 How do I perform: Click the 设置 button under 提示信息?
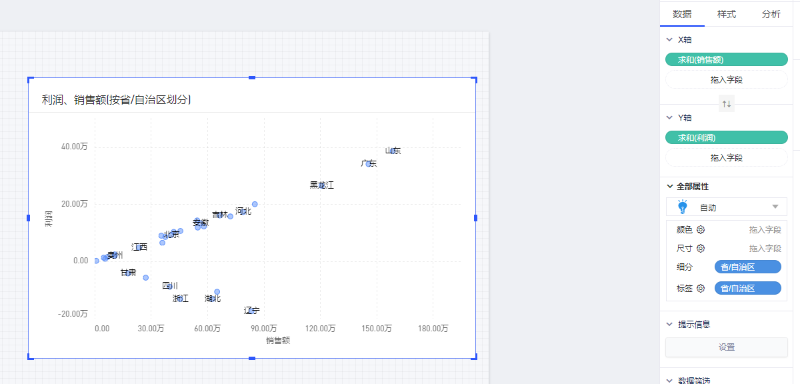coord(727,347)
